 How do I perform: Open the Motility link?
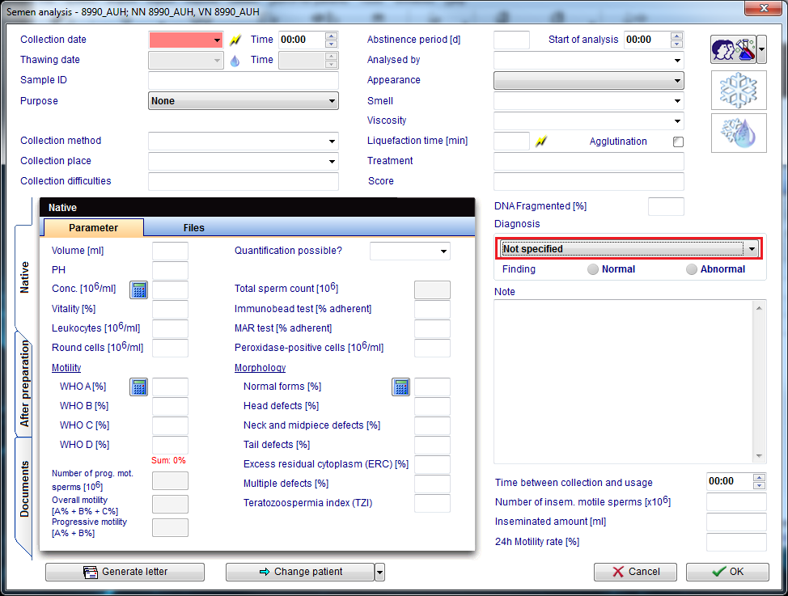pyautogui.click(x=66, y=368)
